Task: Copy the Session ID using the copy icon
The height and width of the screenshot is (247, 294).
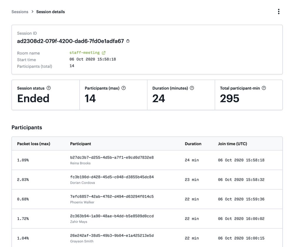Action: (x=128, y=41)
